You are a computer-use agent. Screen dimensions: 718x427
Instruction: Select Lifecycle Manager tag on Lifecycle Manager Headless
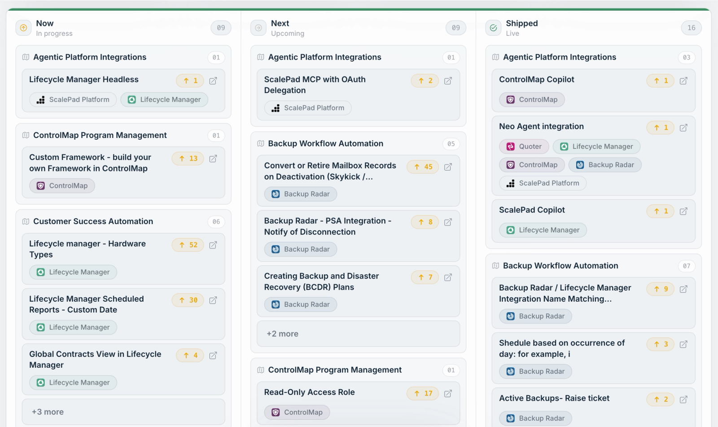(164, 99)
